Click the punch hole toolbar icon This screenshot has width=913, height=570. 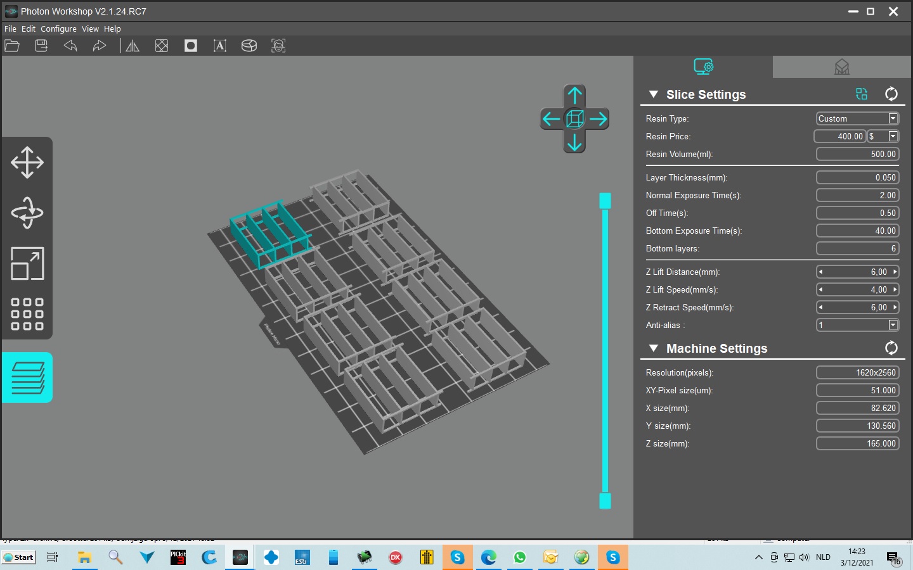191,46
